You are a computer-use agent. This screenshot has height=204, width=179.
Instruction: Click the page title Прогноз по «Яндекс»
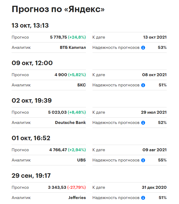(x=58, y=9)
